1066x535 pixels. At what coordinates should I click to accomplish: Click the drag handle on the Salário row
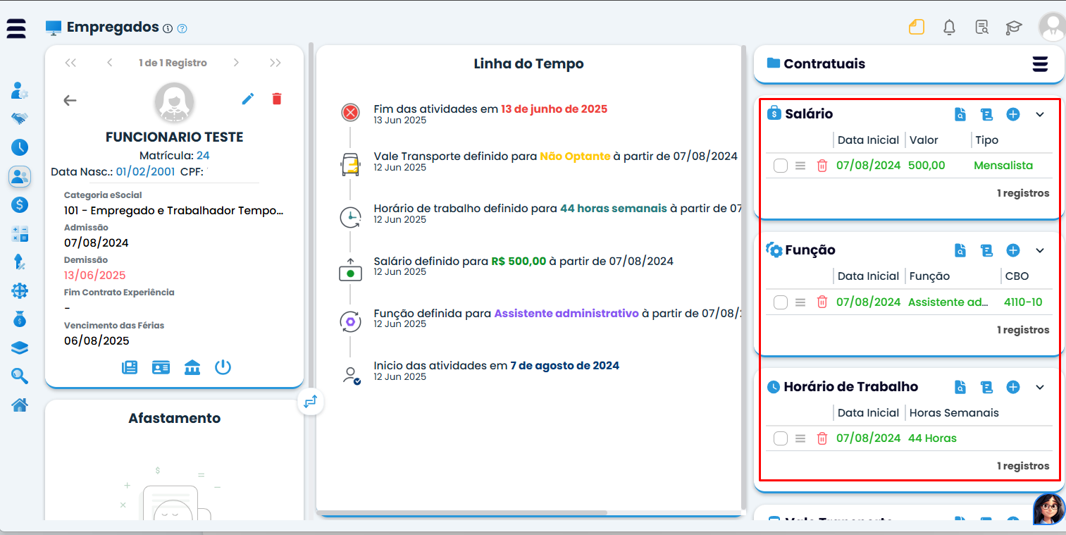(x=800, y=166)
